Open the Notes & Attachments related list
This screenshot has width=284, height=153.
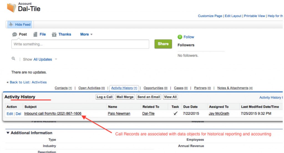point(232,88)
